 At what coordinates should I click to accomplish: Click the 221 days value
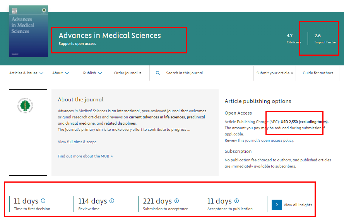157,201
